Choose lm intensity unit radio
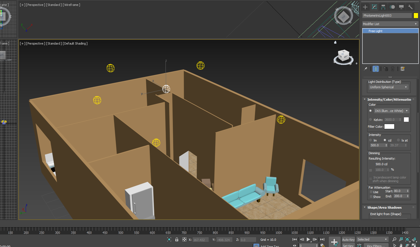Screen dimensions: 420x247 (x=371, y=140)
